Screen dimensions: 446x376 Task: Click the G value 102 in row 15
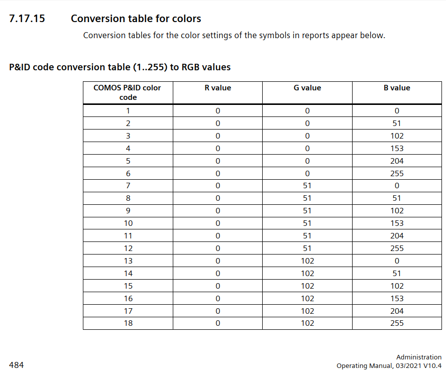click(307, 286)
